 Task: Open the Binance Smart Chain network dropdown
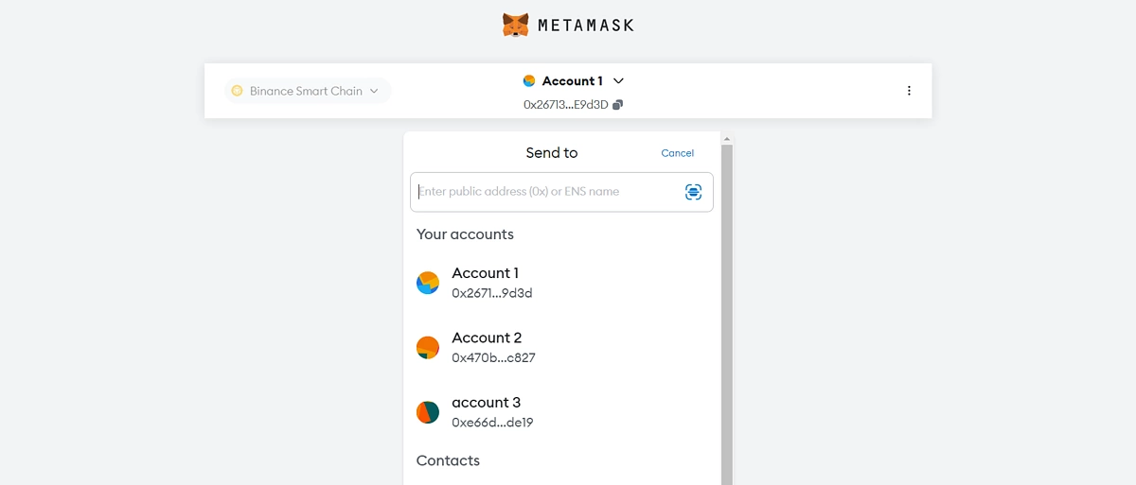pos(306,91)
